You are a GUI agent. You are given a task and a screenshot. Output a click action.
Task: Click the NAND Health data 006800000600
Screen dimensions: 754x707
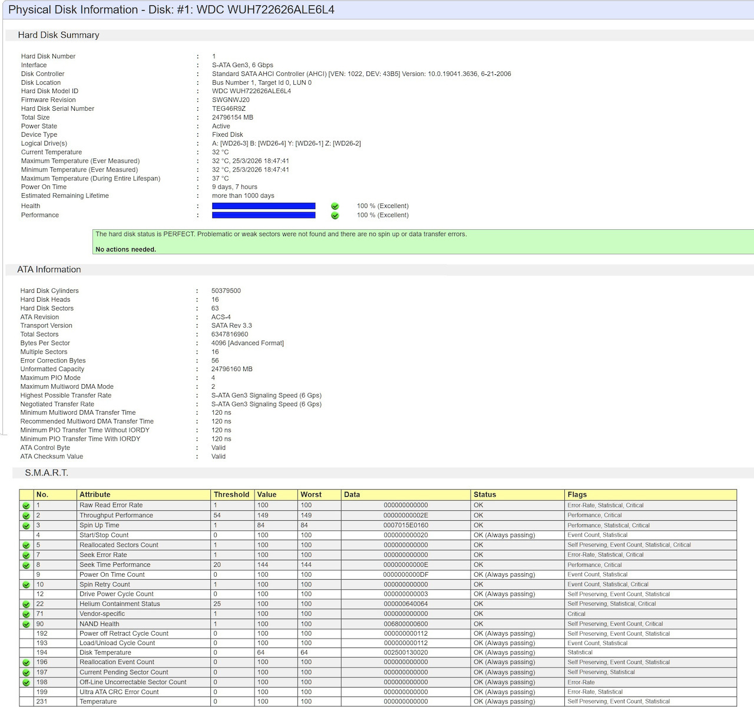(406, 624)
